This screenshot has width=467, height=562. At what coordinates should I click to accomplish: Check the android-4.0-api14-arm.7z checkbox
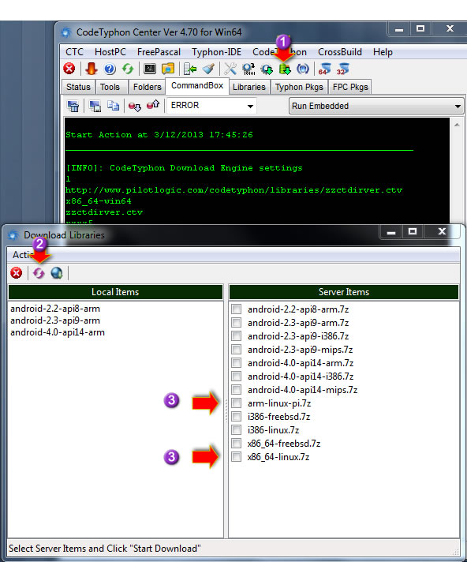click(x=237, y=363)
